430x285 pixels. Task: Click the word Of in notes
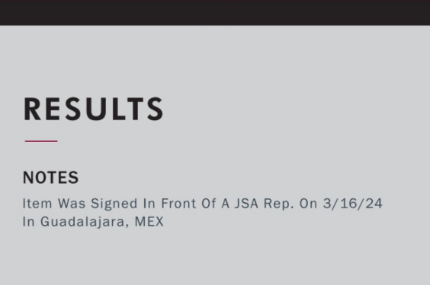coord(209,204)
